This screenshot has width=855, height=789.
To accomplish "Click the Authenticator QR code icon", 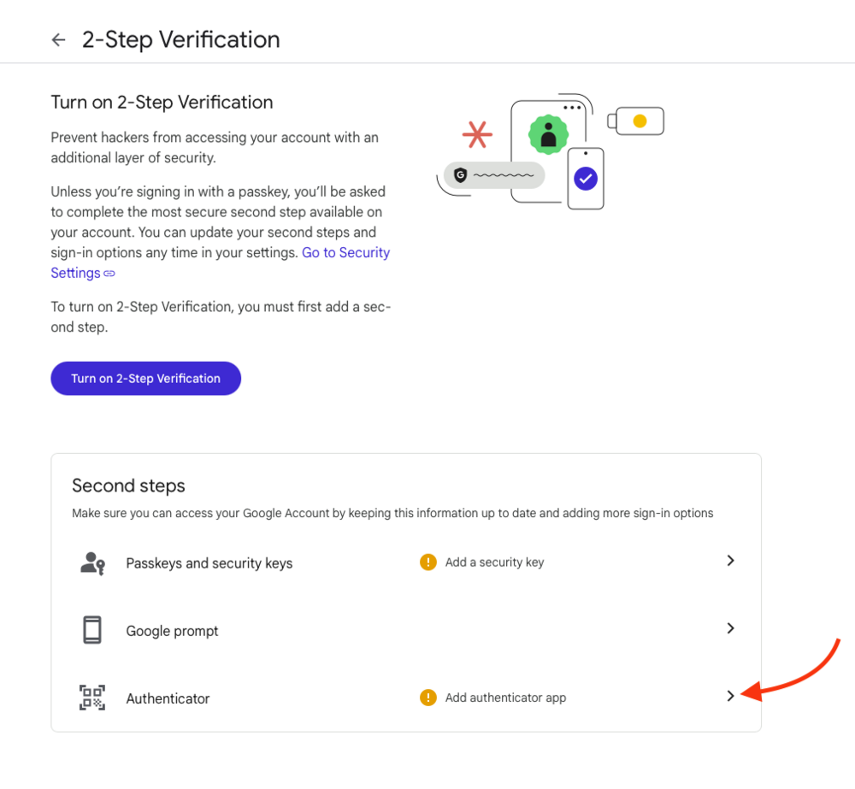I will point(92,698).
